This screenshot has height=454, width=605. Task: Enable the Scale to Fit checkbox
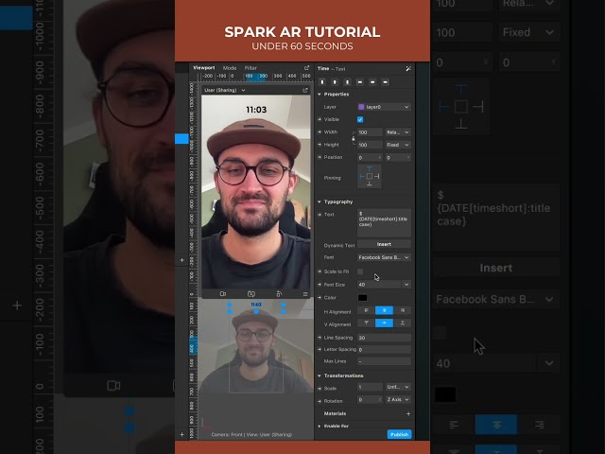pos(360,271)
